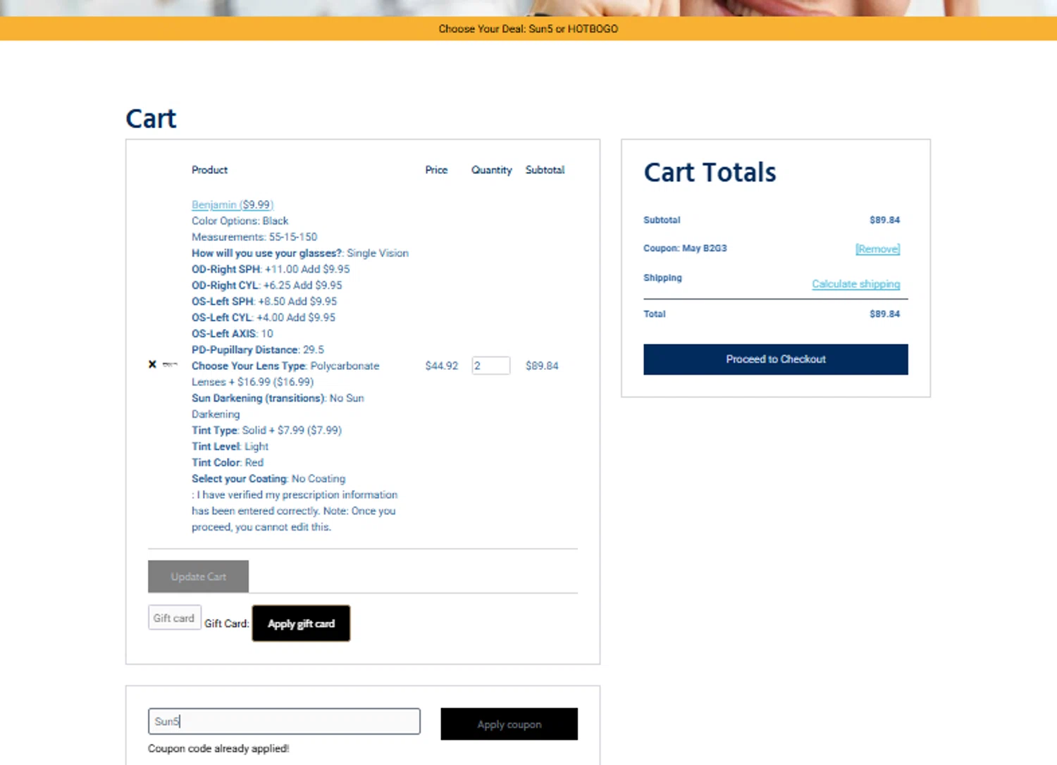
Task: Click the Select your Coating: No Coating line
Action: point(268,479)
